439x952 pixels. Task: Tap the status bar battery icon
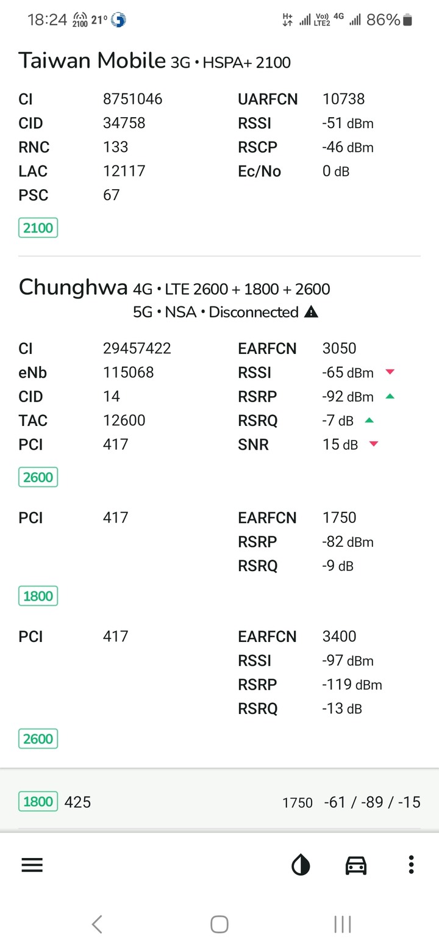coord(408,20)
